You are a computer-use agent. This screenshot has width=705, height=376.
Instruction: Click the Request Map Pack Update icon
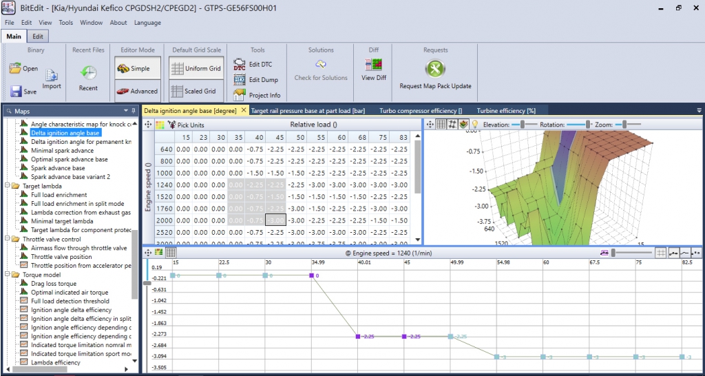pyautogui.click(x=435, y=69)
